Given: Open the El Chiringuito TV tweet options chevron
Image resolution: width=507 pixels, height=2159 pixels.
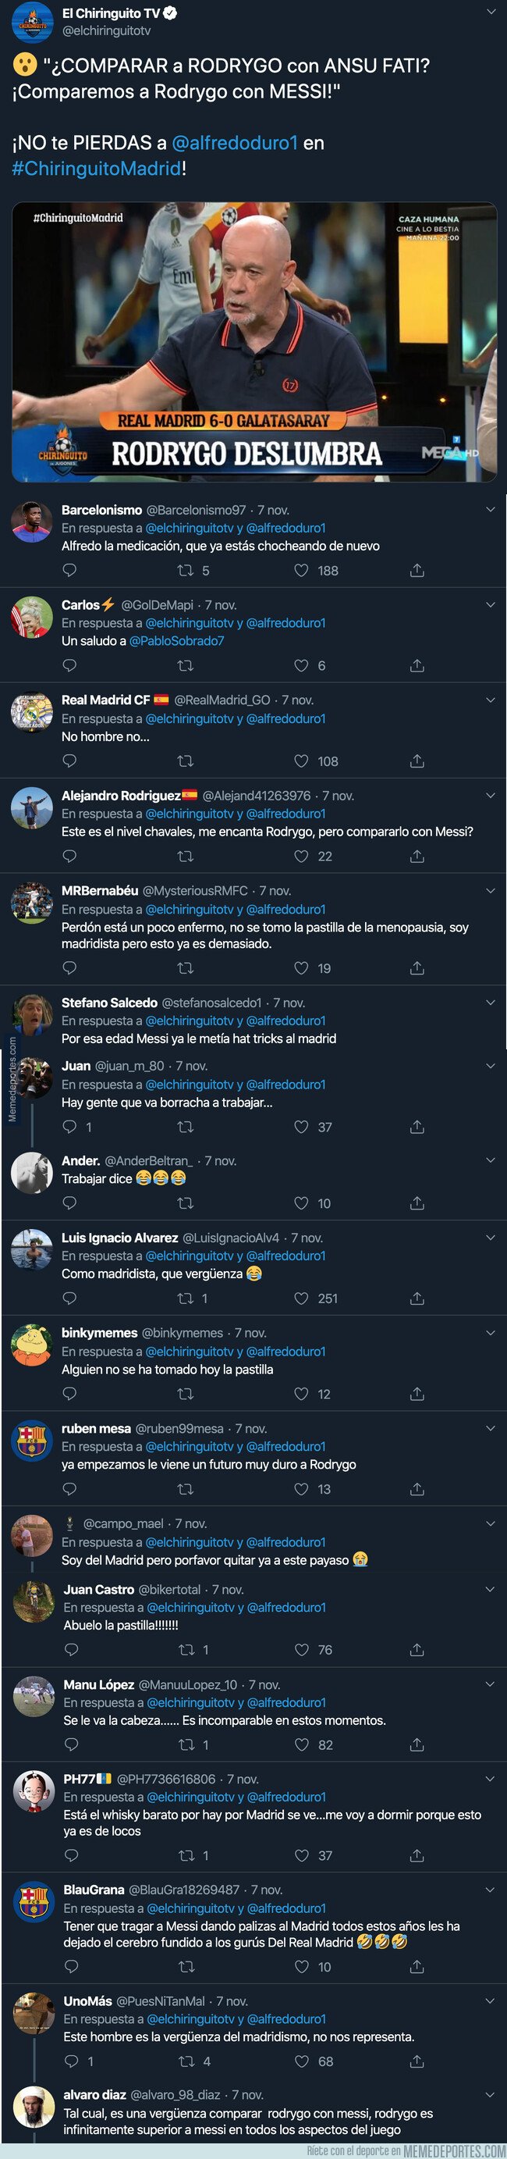Looking at the screenshot, I should (x=491, y=12).
